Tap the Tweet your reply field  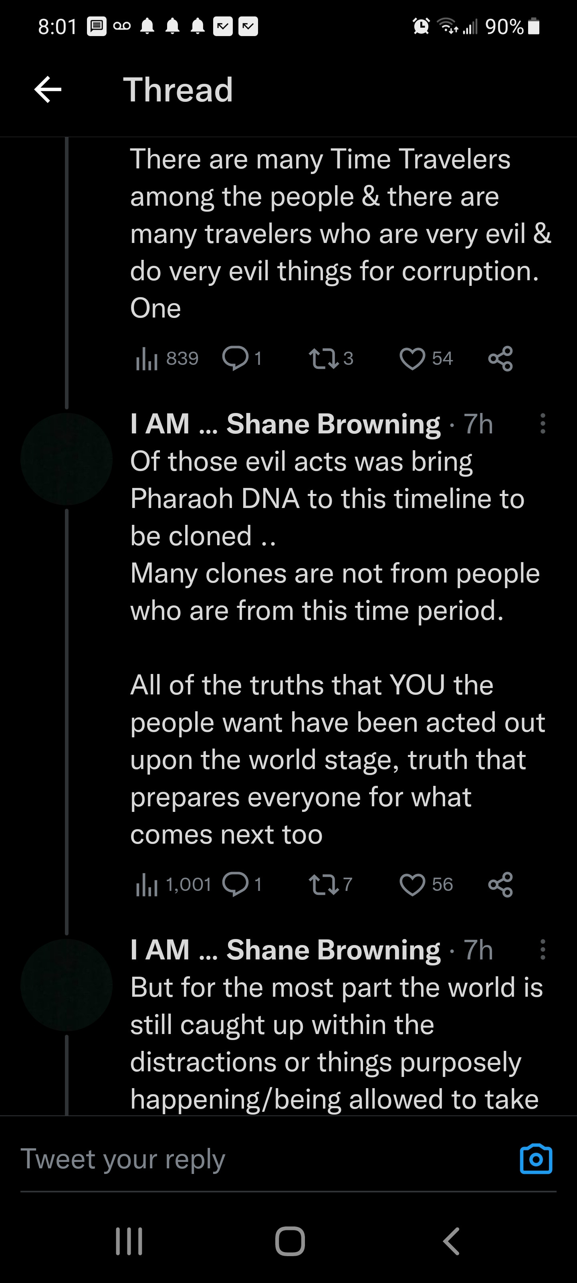249,1160
